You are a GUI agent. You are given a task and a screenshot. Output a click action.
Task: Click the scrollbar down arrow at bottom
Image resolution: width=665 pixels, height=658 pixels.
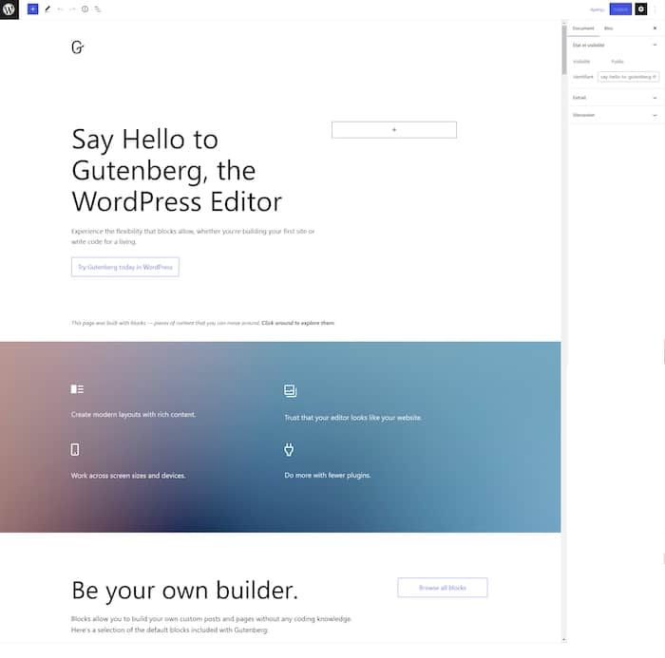(x=564, y=639)
